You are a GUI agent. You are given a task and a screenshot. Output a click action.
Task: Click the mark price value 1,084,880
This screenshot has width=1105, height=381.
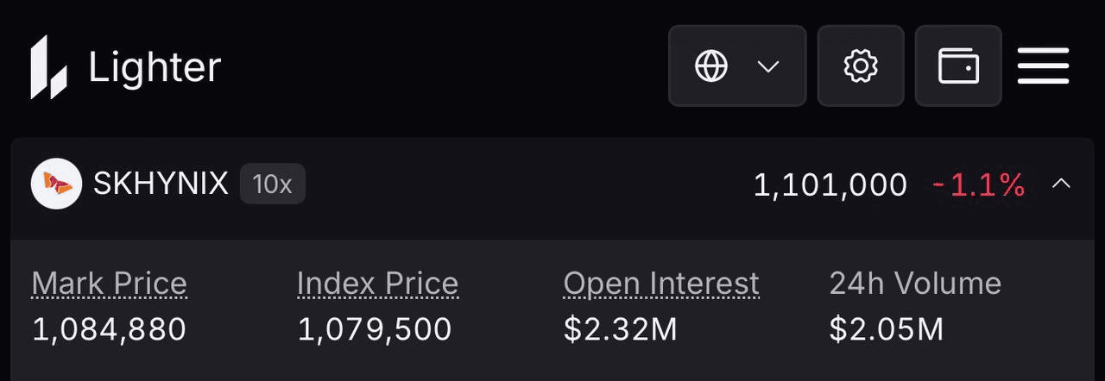tap(110, 329)
